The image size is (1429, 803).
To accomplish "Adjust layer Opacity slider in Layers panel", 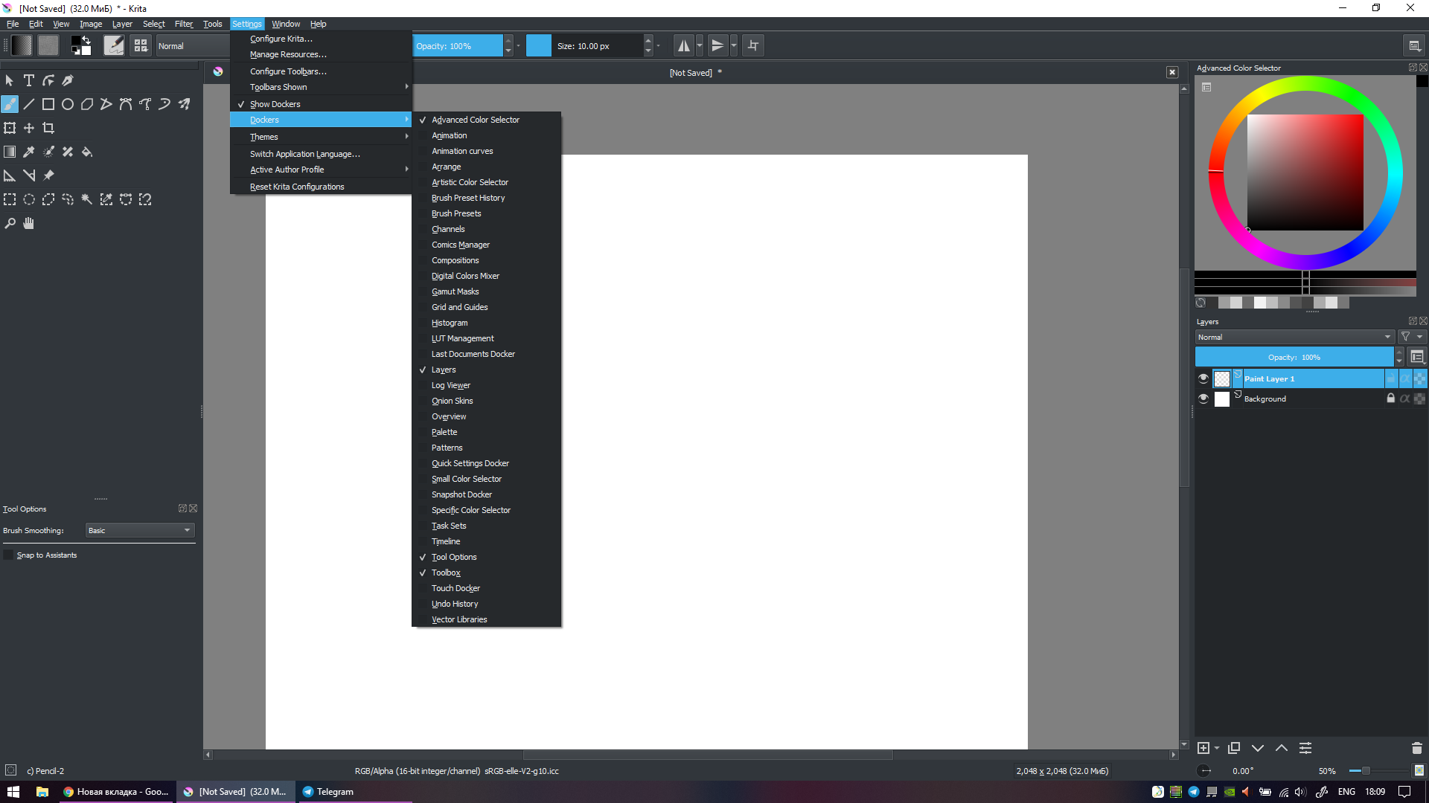I will 1294,357.
